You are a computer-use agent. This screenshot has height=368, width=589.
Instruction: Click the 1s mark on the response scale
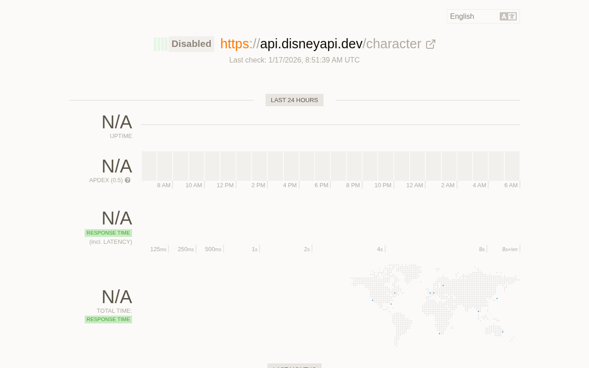click(254, 249)
